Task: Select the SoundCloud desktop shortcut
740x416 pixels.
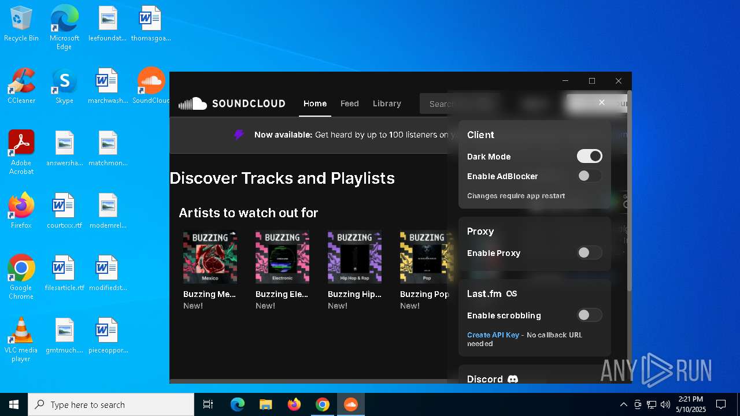Action: pyautogui.click(x=151, y=86)
